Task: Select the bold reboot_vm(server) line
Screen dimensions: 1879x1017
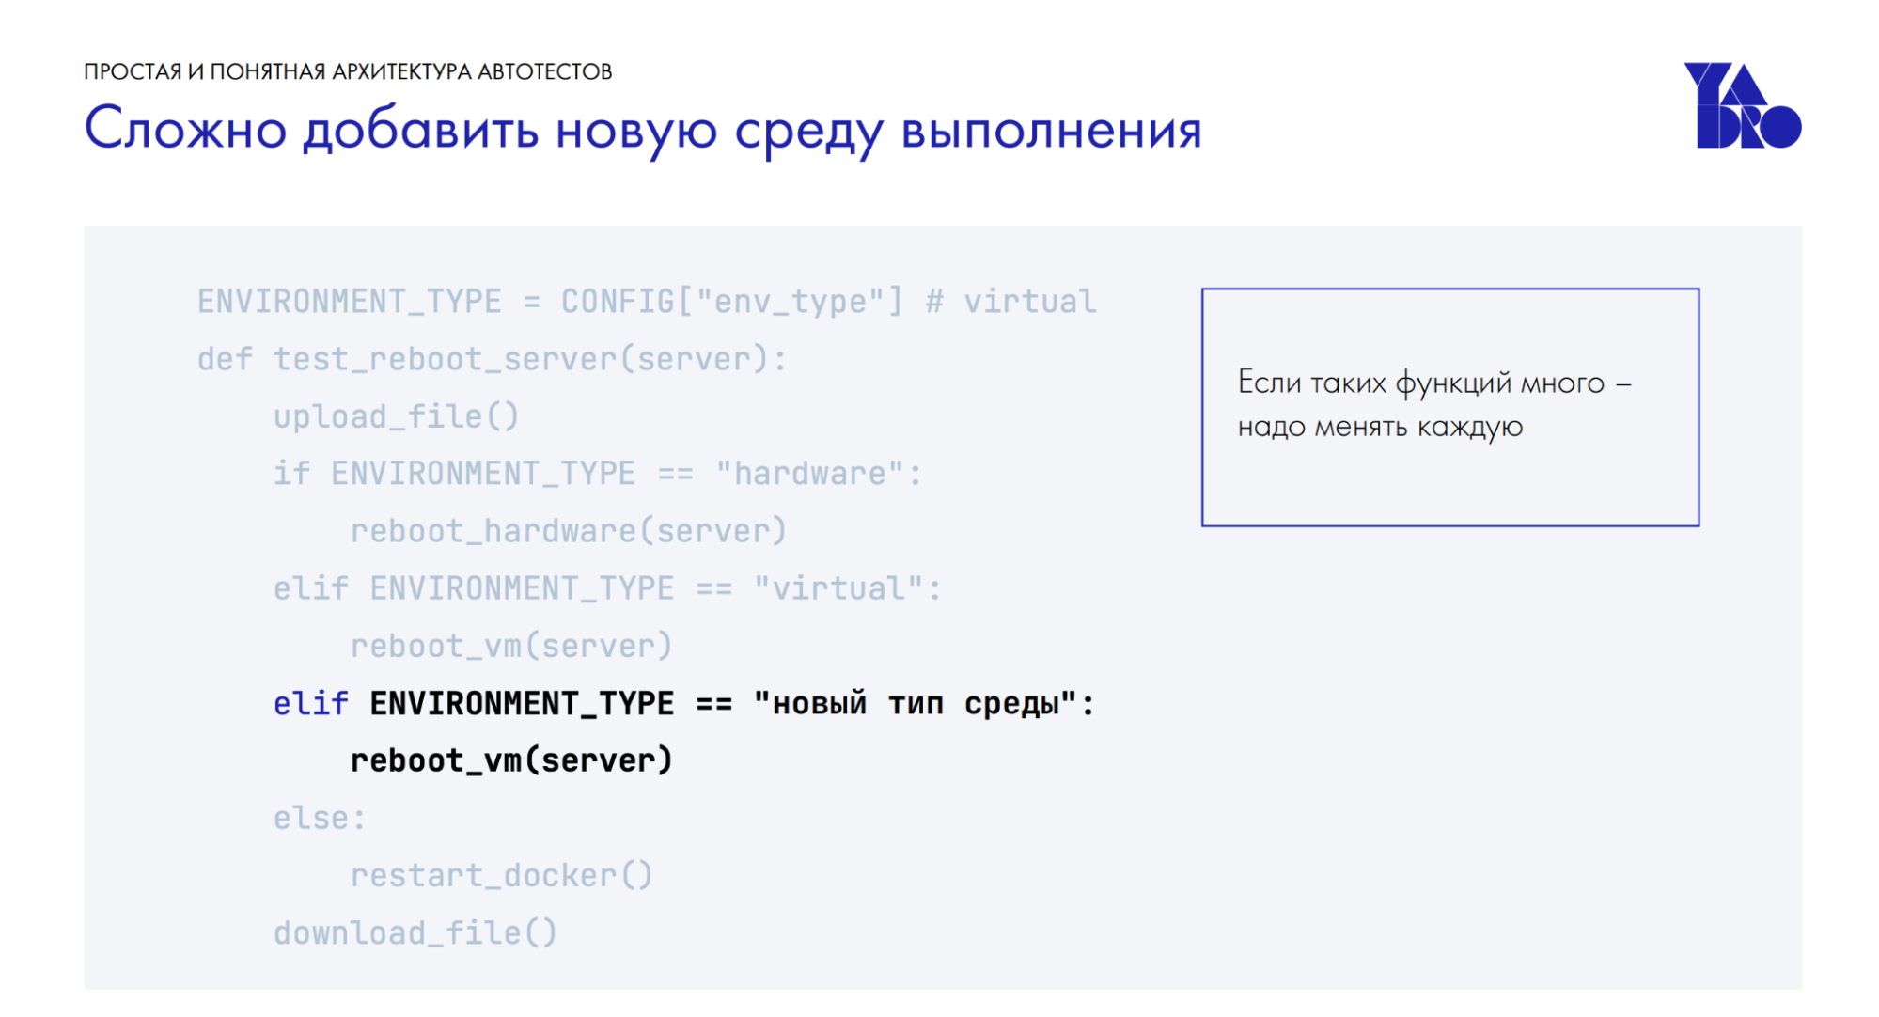Action: pos(511,759)
